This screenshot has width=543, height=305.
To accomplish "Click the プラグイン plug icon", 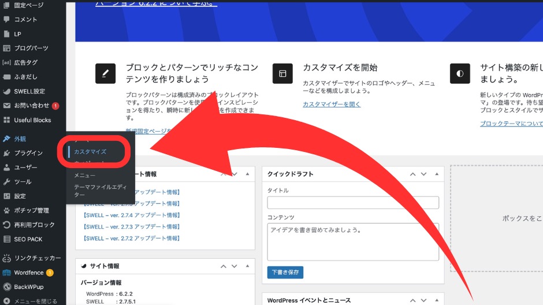I will pos(6,153).
